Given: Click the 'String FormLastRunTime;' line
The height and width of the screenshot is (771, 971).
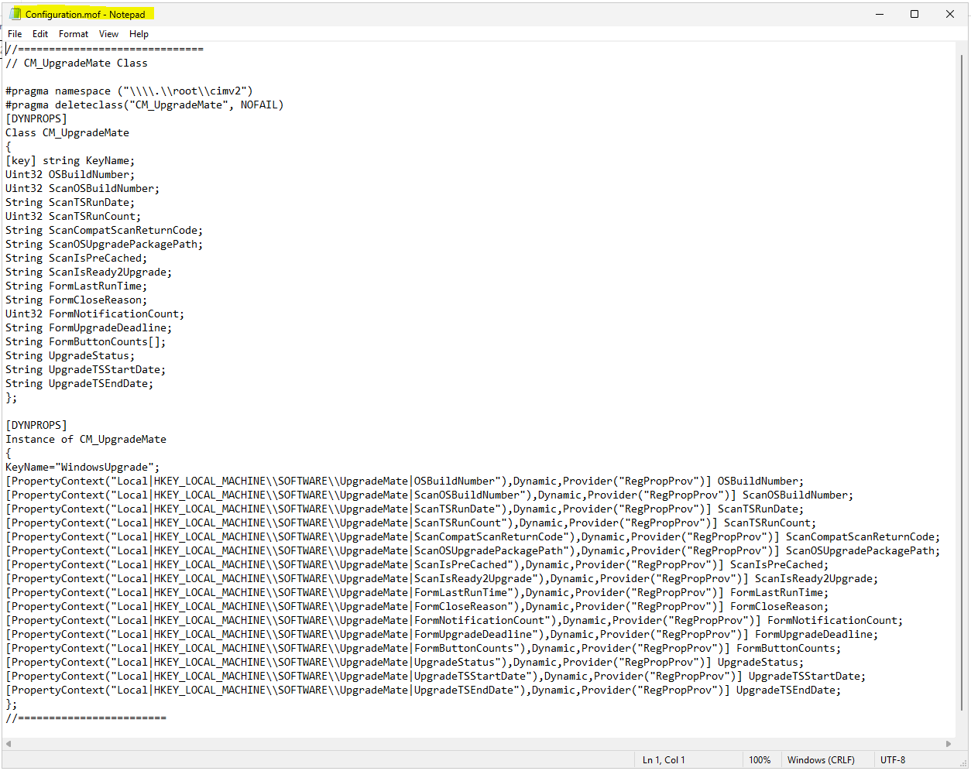Looking at the screenshot, I should 77,286.
